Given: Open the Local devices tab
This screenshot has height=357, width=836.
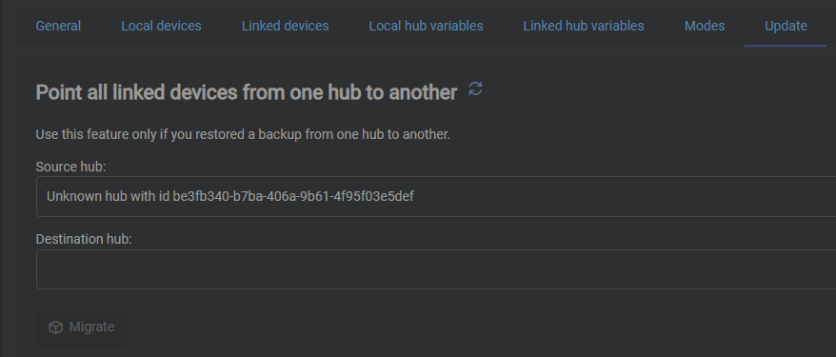Looking at the screenshot, I should [x=161, y=26].
